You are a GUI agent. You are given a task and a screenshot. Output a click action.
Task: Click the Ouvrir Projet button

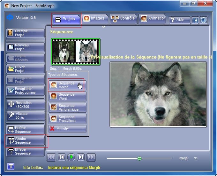26,69
